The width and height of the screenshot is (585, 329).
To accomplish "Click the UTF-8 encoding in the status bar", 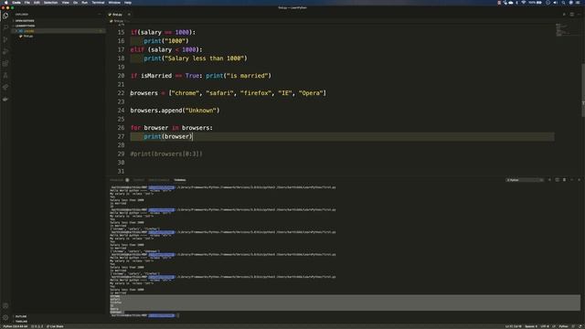I will 545,326.
